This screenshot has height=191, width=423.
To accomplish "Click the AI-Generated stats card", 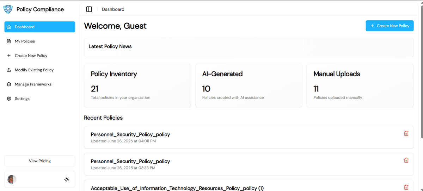I will pyautogui.click(x=249, y=85).
